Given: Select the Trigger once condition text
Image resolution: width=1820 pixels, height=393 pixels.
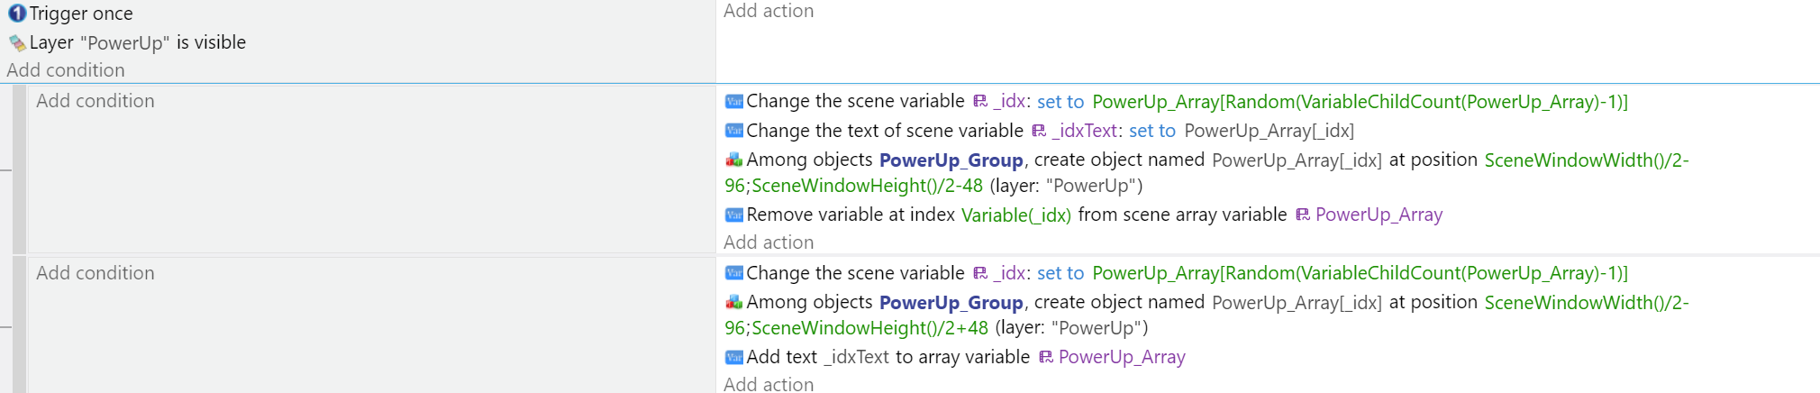Looking at the screenshot, I should 81,14.
